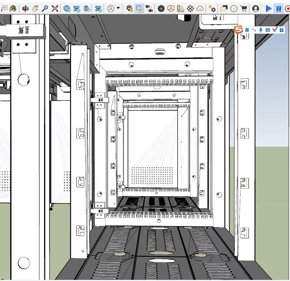
Task: Click the blue play button
Action: click(269, 9)
